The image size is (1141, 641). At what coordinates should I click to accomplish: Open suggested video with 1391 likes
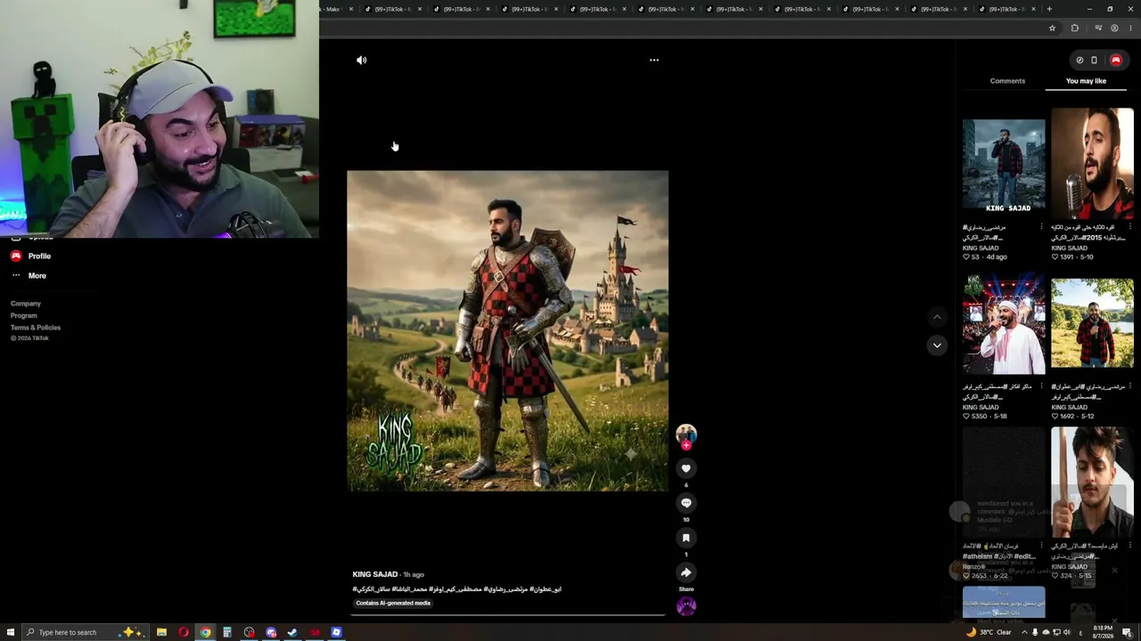(x=1092, y=164)
